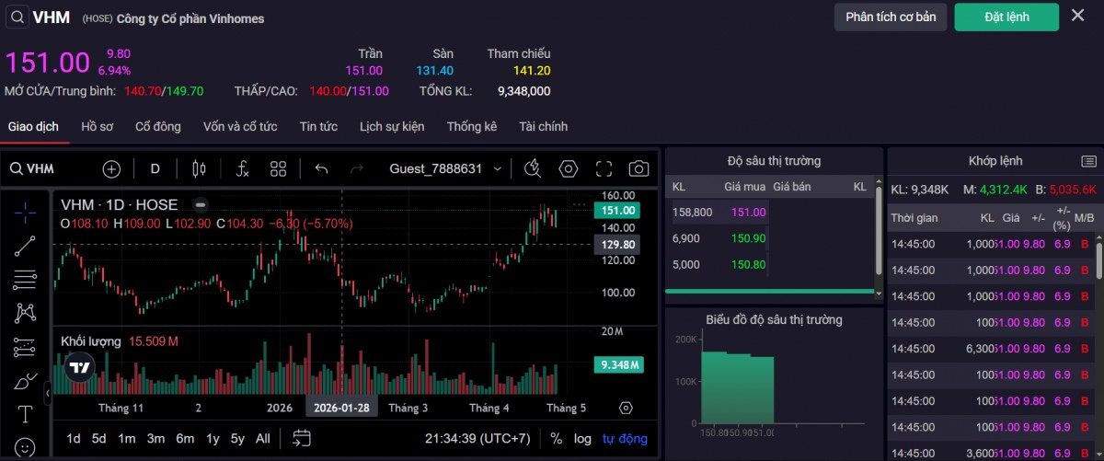The width and height of the screenshot is (1104, 461).
Task: Open the Cổ đông tab
Action: pyautogui.click(x=158, y=126)
